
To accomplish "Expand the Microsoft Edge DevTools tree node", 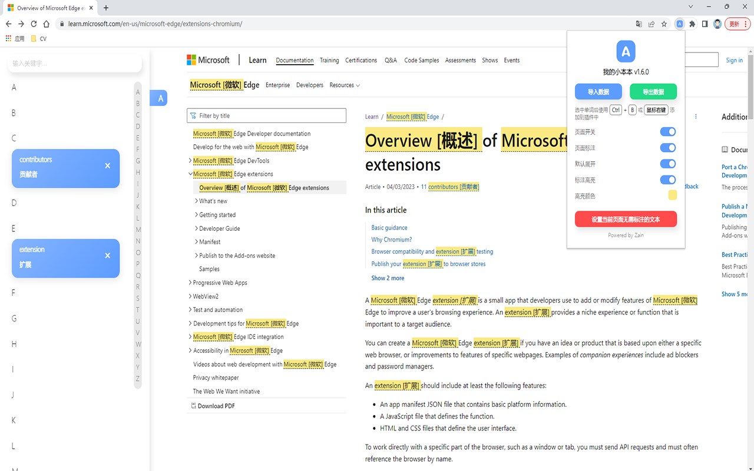I will (190, 161).
